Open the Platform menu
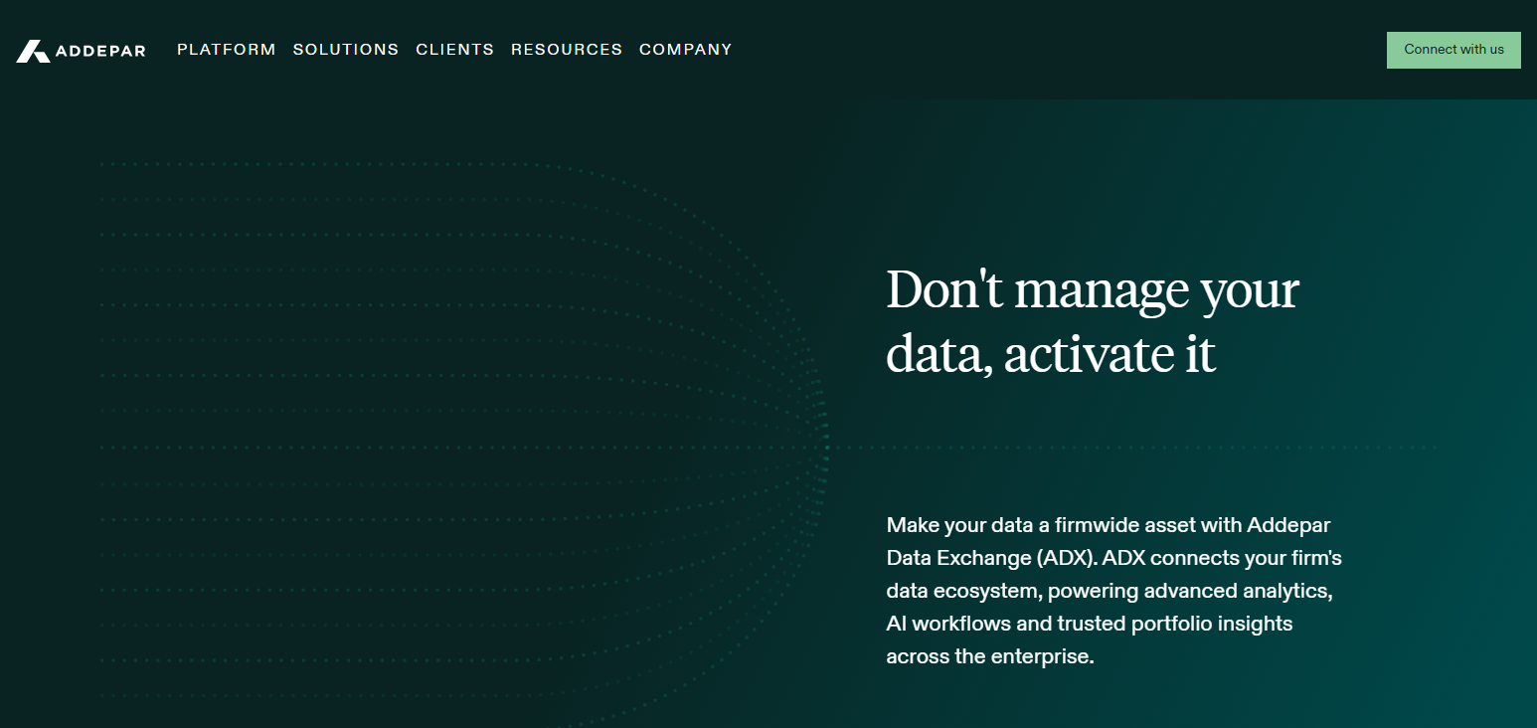 (227, 50)
